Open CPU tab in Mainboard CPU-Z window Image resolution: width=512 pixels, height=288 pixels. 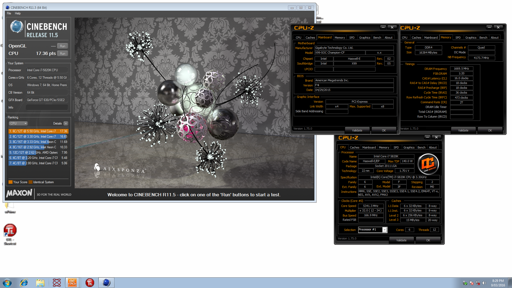[x=298, y=38]
